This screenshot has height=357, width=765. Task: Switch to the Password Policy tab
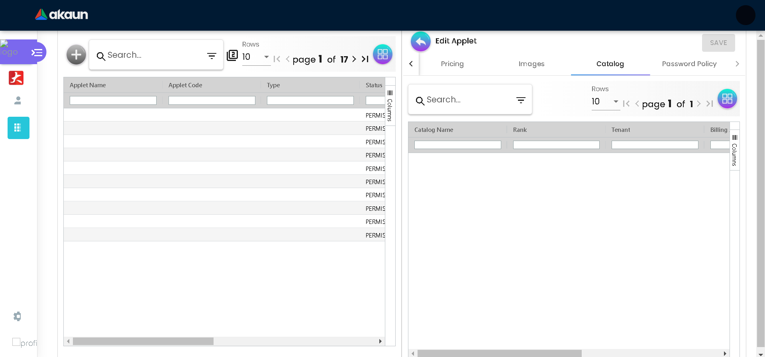[x=689, y=64]
